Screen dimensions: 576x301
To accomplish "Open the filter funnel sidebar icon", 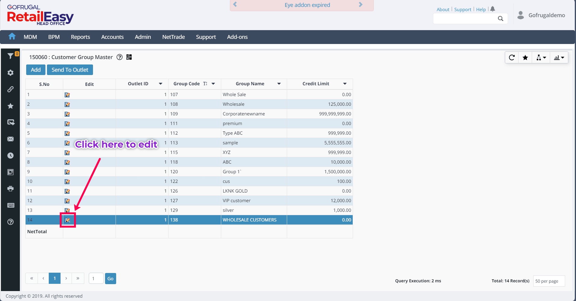I will click(10, 56).
